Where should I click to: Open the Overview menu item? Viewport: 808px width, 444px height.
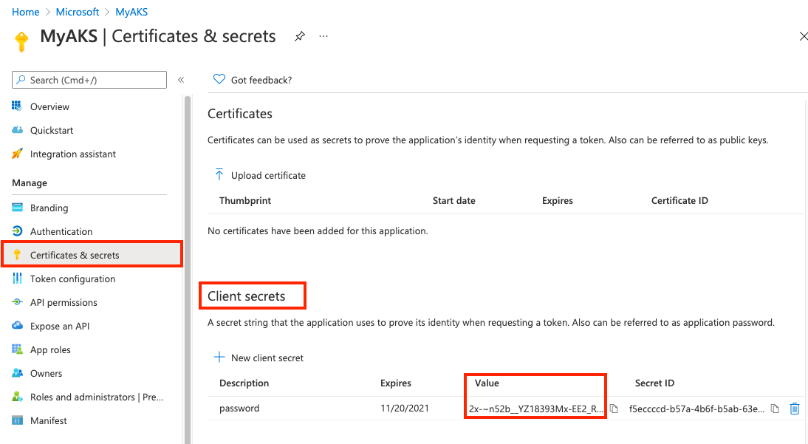tap(49, 106)
